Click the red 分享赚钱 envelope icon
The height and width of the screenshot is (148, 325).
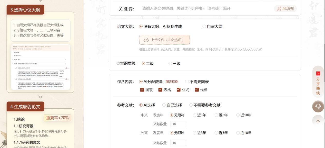coord(318,73)
